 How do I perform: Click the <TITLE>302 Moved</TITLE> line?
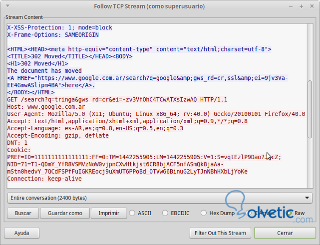click(70, 56)
